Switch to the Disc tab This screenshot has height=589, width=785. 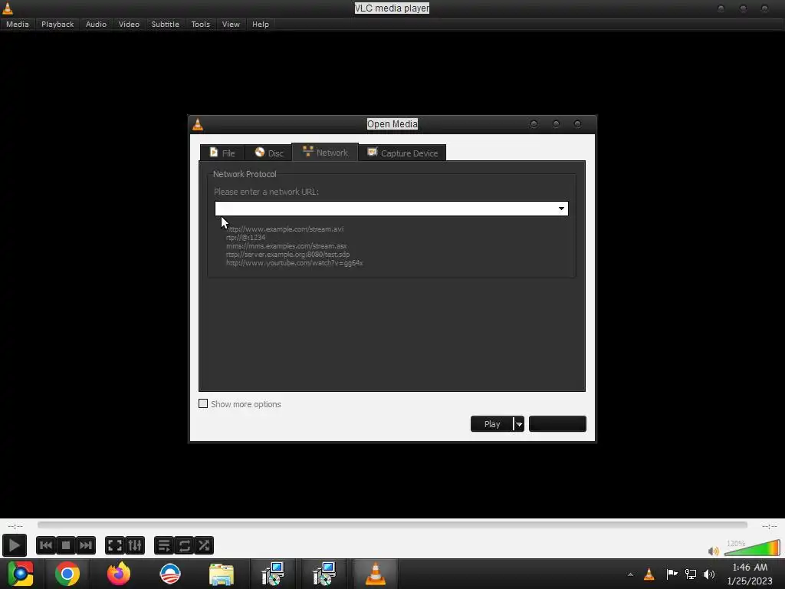click(269, 153)
